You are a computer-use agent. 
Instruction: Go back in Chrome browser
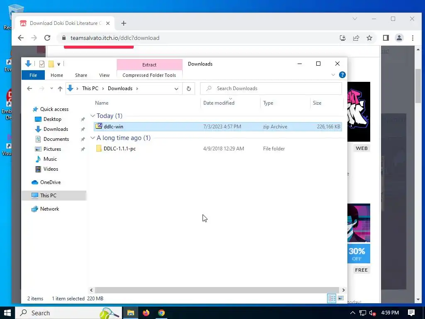(x=21, y=38)
